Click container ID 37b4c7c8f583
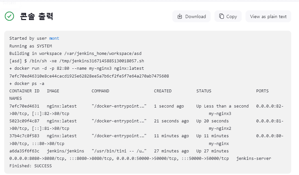The width and height of the screenshot is (299, 175). tap(24, 136)
